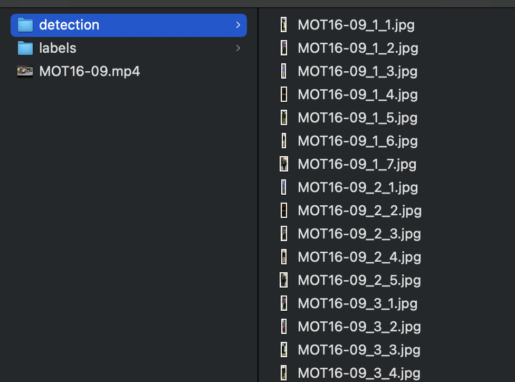Click the image icon beside MOT16-09_2_1.jpg
The image size is (515, 382).
[x=284, y=187]
